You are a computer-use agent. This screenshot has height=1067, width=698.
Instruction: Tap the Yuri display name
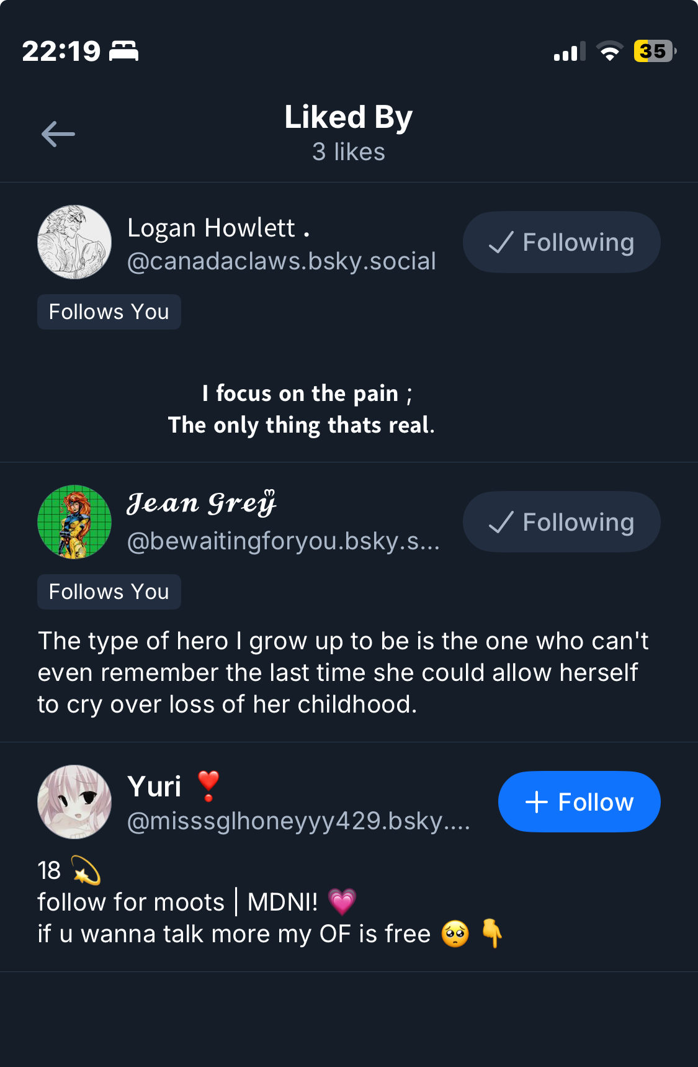click(154, 786)
